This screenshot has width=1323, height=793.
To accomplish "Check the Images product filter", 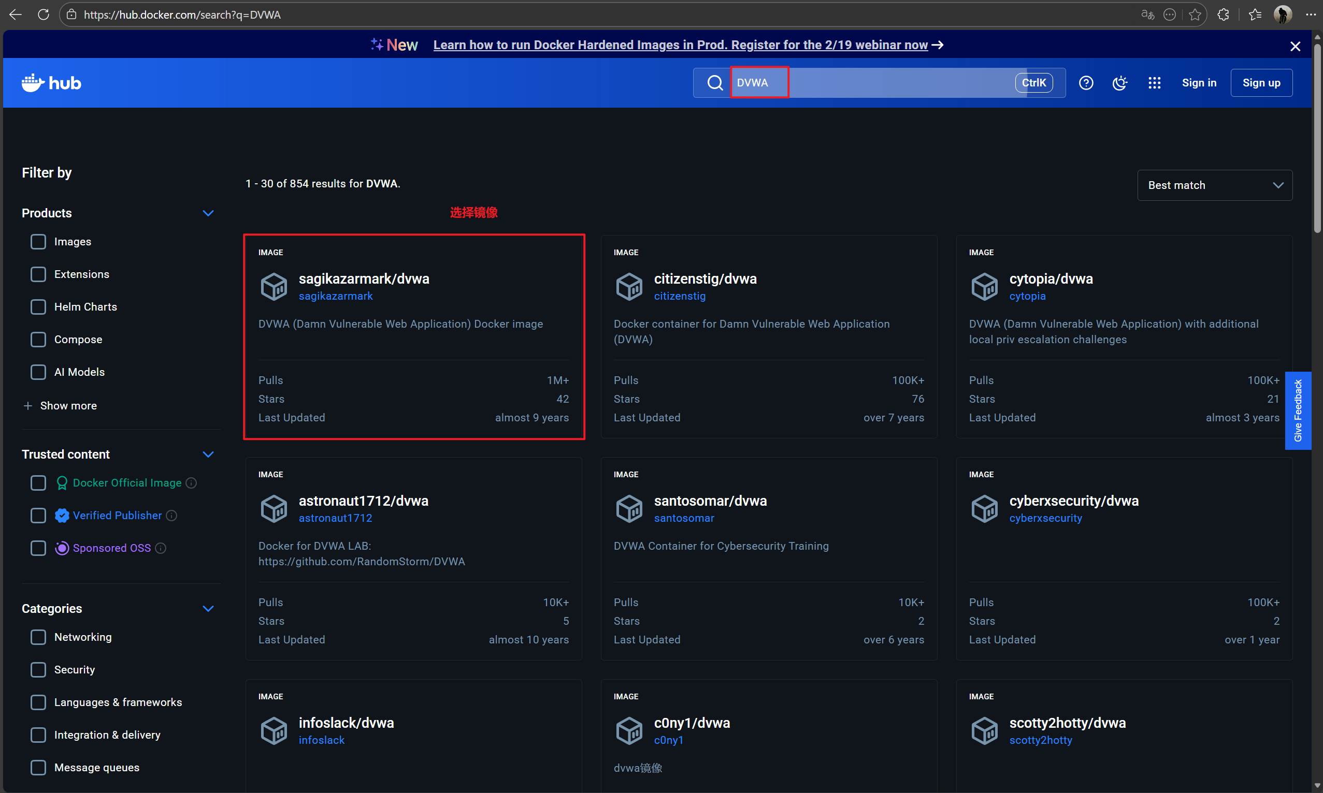I will coord(38,242).
